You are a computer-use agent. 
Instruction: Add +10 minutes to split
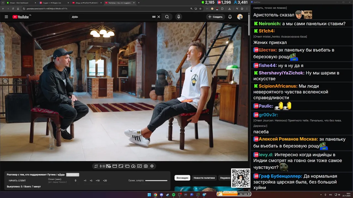coord(98,181)
